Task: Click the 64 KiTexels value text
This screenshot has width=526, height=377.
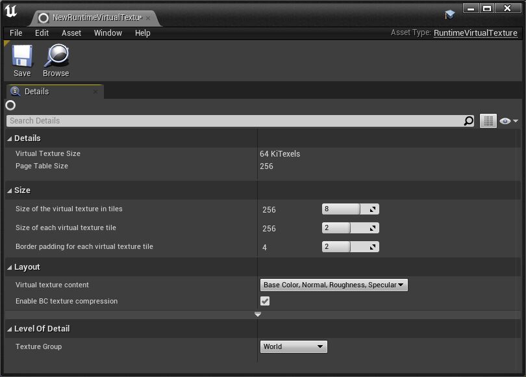Action: click(x=280, y=154)
